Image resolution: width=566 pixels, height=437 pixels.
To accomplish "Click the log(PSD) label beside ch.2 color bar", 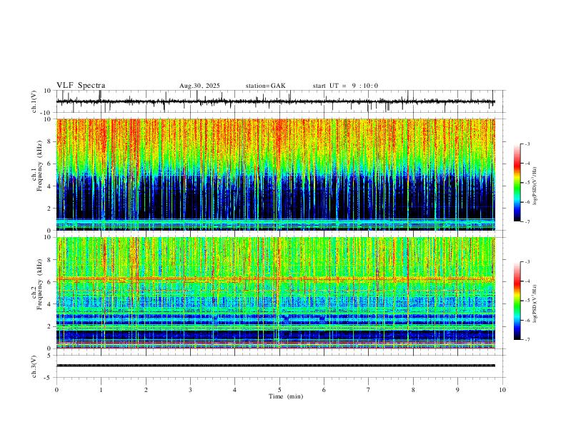I will [535, 303].
